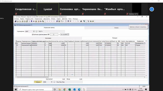Screen dimensions: 163x91
Task: Switch to Заголовок tab
Action: 48,38
